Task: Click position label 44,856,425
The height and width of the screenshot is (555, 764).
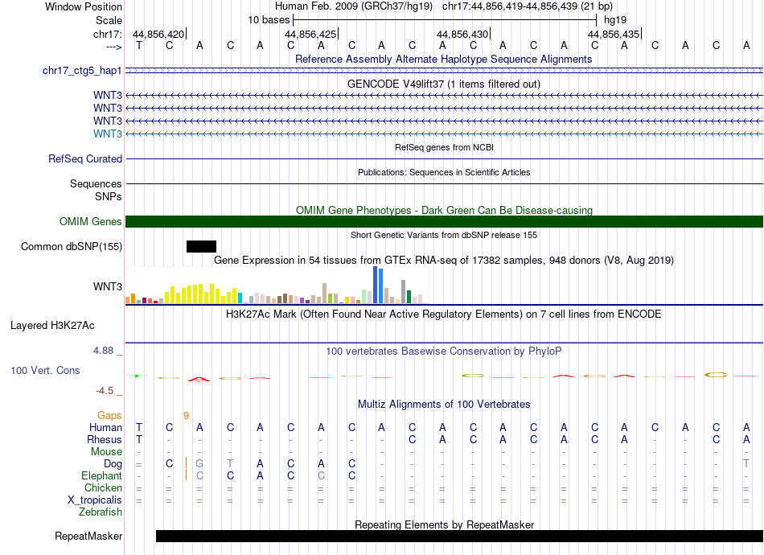Action: pos(310,34)
